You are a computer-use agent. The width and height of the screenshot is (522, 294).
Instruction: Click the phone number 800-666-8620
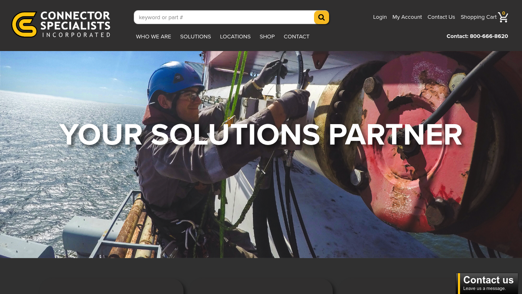(x=489, y=36)
